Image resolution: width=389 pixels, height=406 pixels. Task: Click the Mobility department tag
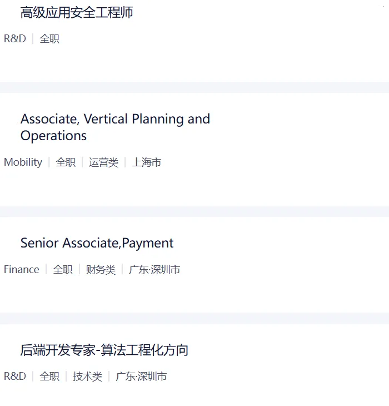(23, 162)
